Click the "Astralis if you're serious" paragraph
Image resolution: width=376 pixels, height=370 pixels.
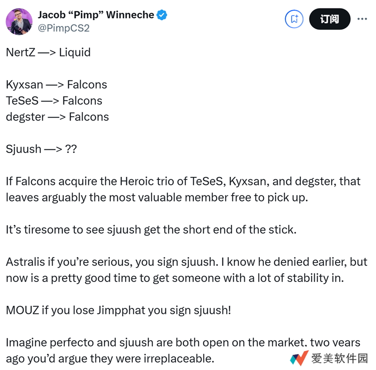click(186, 270)
